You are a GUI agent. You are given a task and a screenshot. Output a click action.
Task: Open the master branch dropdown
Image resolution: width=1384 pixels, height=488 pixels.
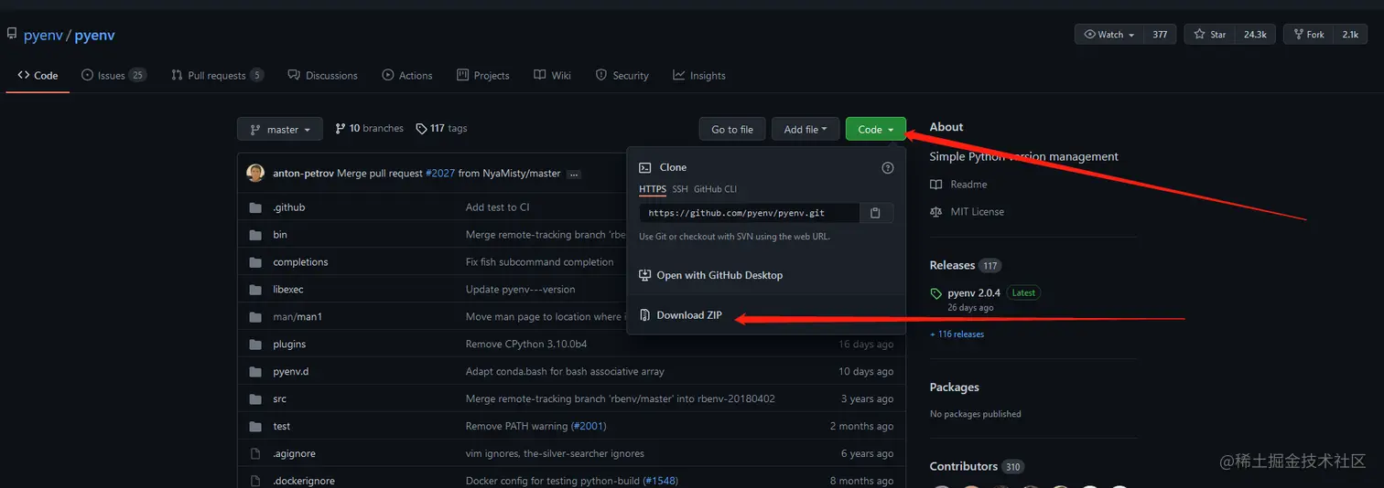(279, 130)
